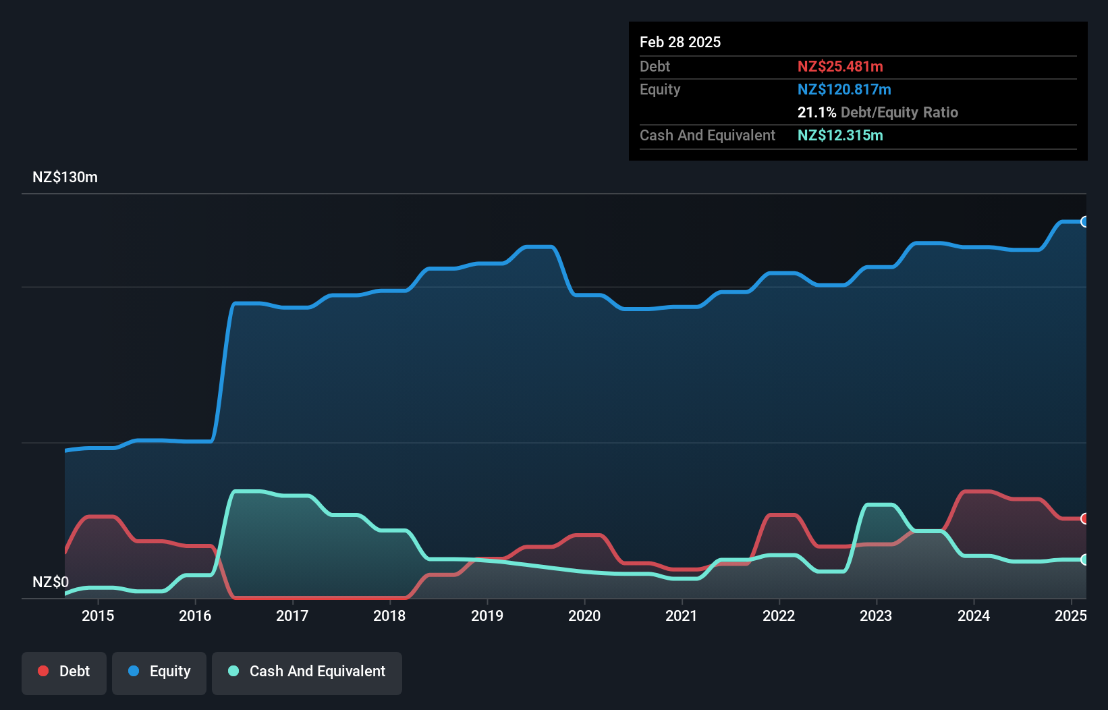
Task: Click the 2015 x-axis label
Action: pyautogui.click(x=98, y=616)
